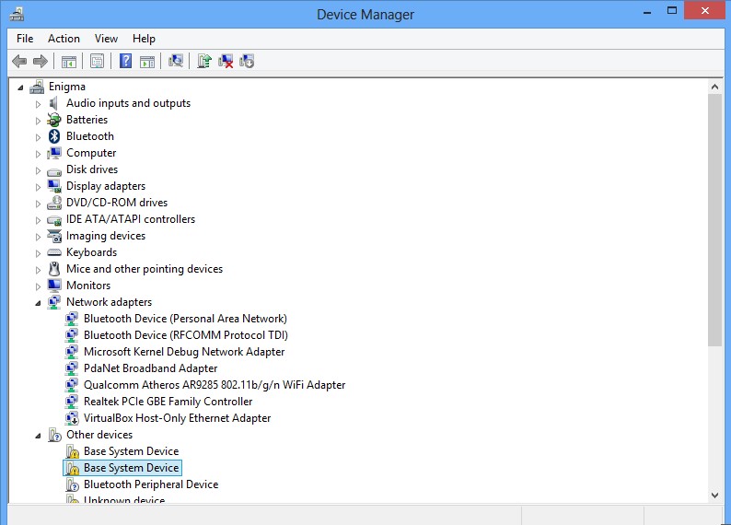Open the File menu
The height and width of the screenshot is (525, 731).
click(25, 39)
